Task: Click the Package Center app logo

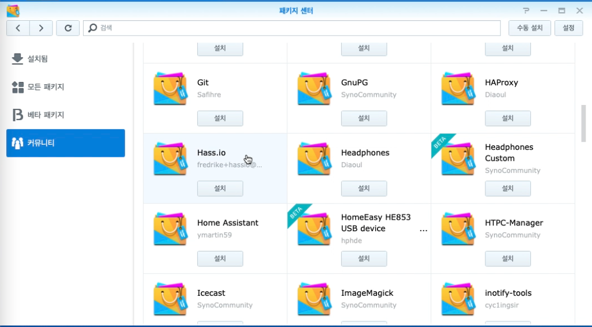Action: (x=13, y=11)
